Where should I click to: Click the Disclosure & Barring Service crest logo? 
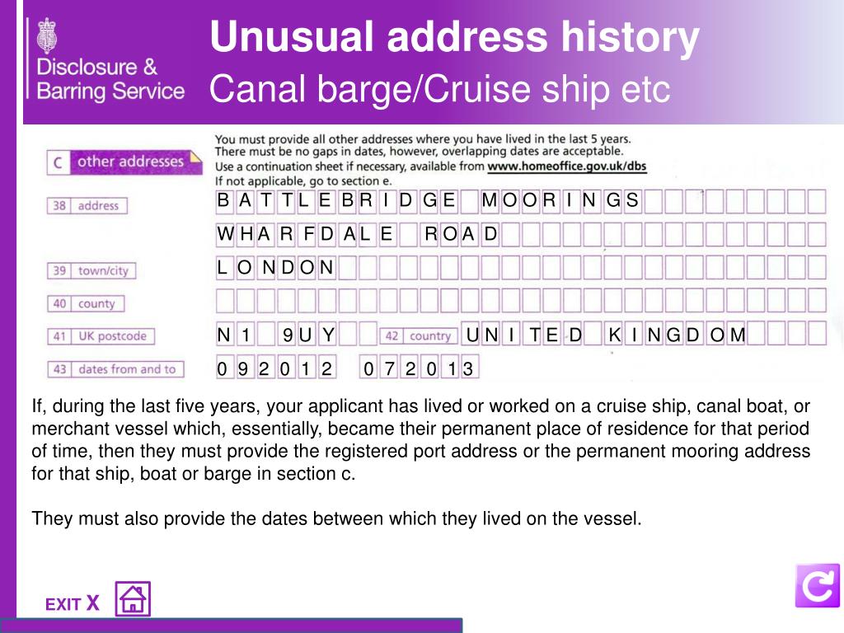[x=47, y=35]
